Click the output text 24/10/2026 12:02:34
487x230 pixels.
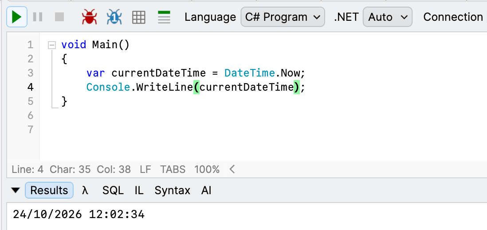79,215
